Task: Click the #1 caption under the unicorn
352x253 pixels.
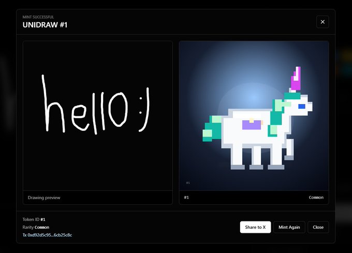Action: coord(186,197)
